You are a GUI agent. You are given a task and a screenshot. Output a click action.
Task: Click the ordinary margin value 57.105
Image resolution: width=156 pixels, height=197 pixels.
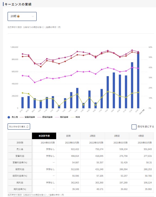[100, 176]
